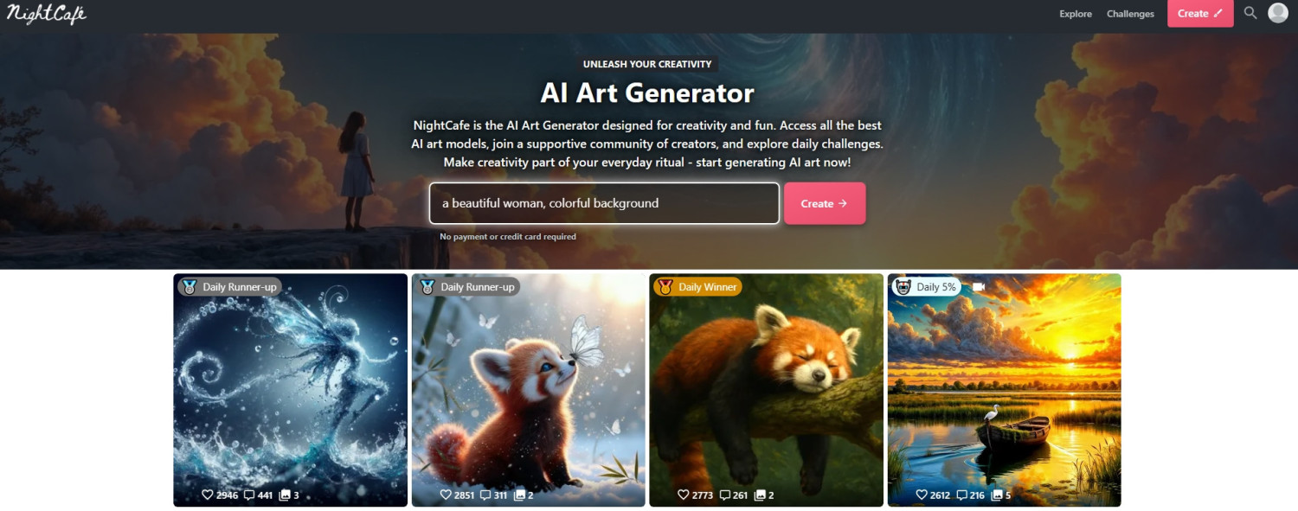Open the Explore menu item

1076,14
